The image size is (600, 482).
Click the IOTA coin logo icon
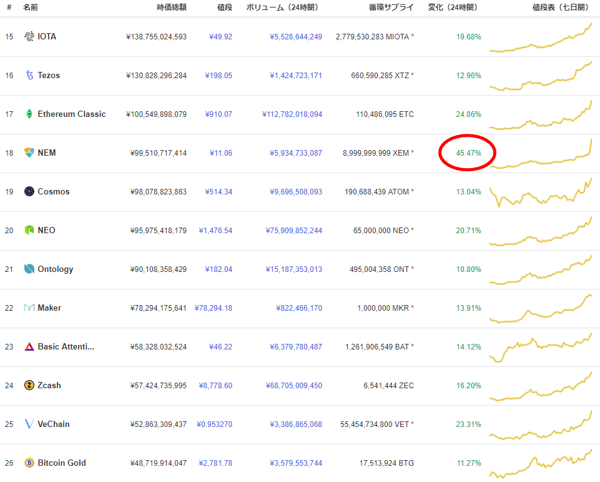pyautogui.click(x=29, y=37)
